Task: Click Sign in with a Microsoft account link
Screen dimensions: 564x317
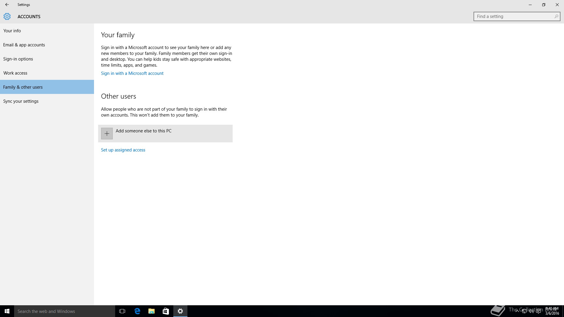Action: tap(132, 73)
